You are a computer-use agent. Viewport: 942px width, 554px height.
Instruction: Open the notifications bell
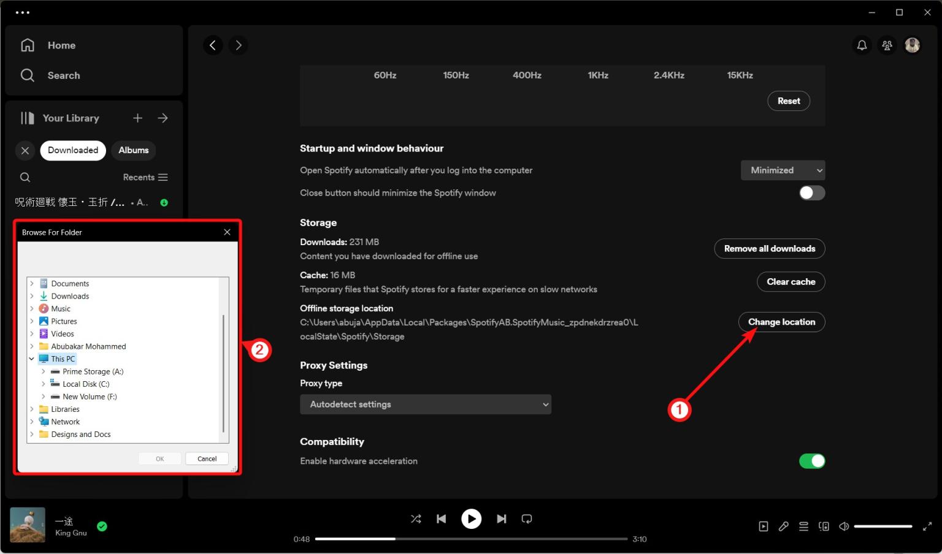(862, 45)
